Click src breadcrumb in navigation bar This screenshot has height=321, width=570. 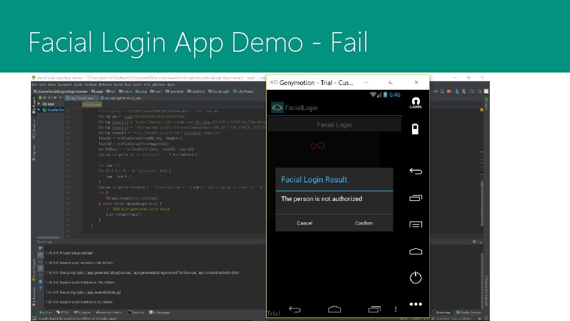110,92
